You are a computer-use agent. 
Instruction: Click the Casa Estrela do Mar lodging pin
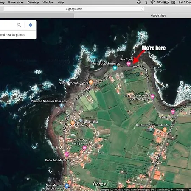[x=152, y=97]
